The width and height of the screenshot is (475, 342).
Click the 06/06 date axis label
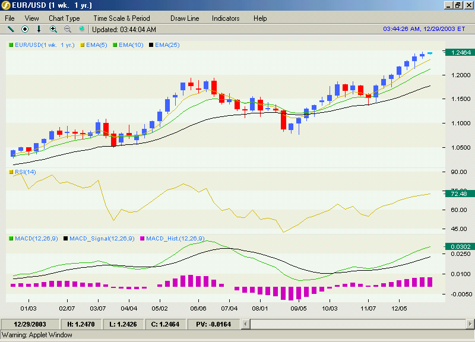(198, 308)
